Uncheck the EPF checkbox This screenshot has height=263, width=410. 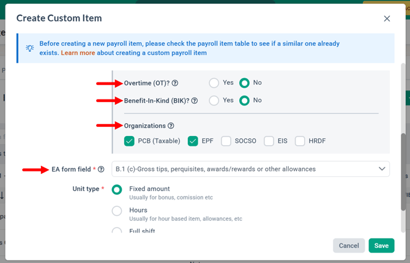coord(193,141)
